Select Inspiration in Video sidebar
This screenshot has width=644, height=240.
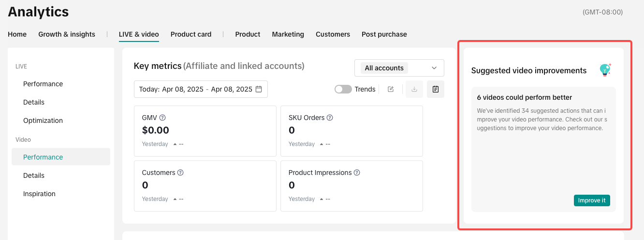click(39, 194)
